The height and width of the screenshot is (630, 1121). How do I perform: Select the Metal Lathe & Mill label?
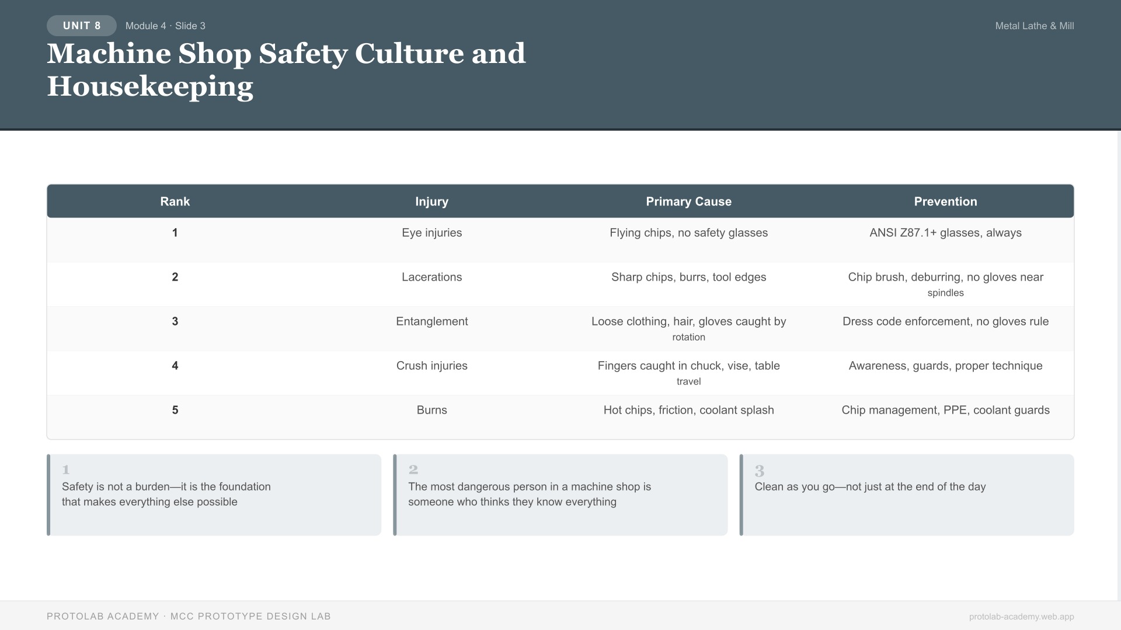[x=1034, y=26]
